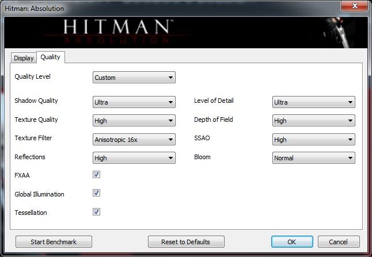Viewport: 372px width, 258px height.
Task: Click the Global Illumination label
Action: (x=39, y=194)
